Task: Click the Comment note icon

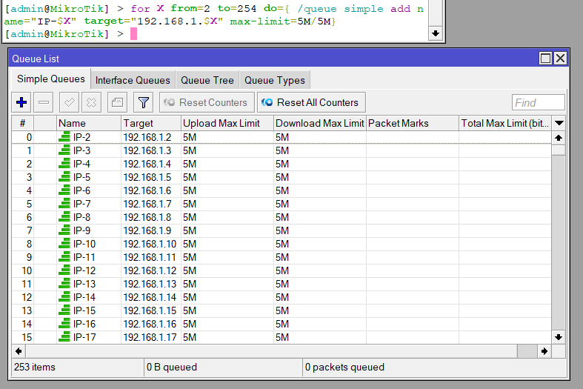Action: pyautogui.click(x=118, y=102)
